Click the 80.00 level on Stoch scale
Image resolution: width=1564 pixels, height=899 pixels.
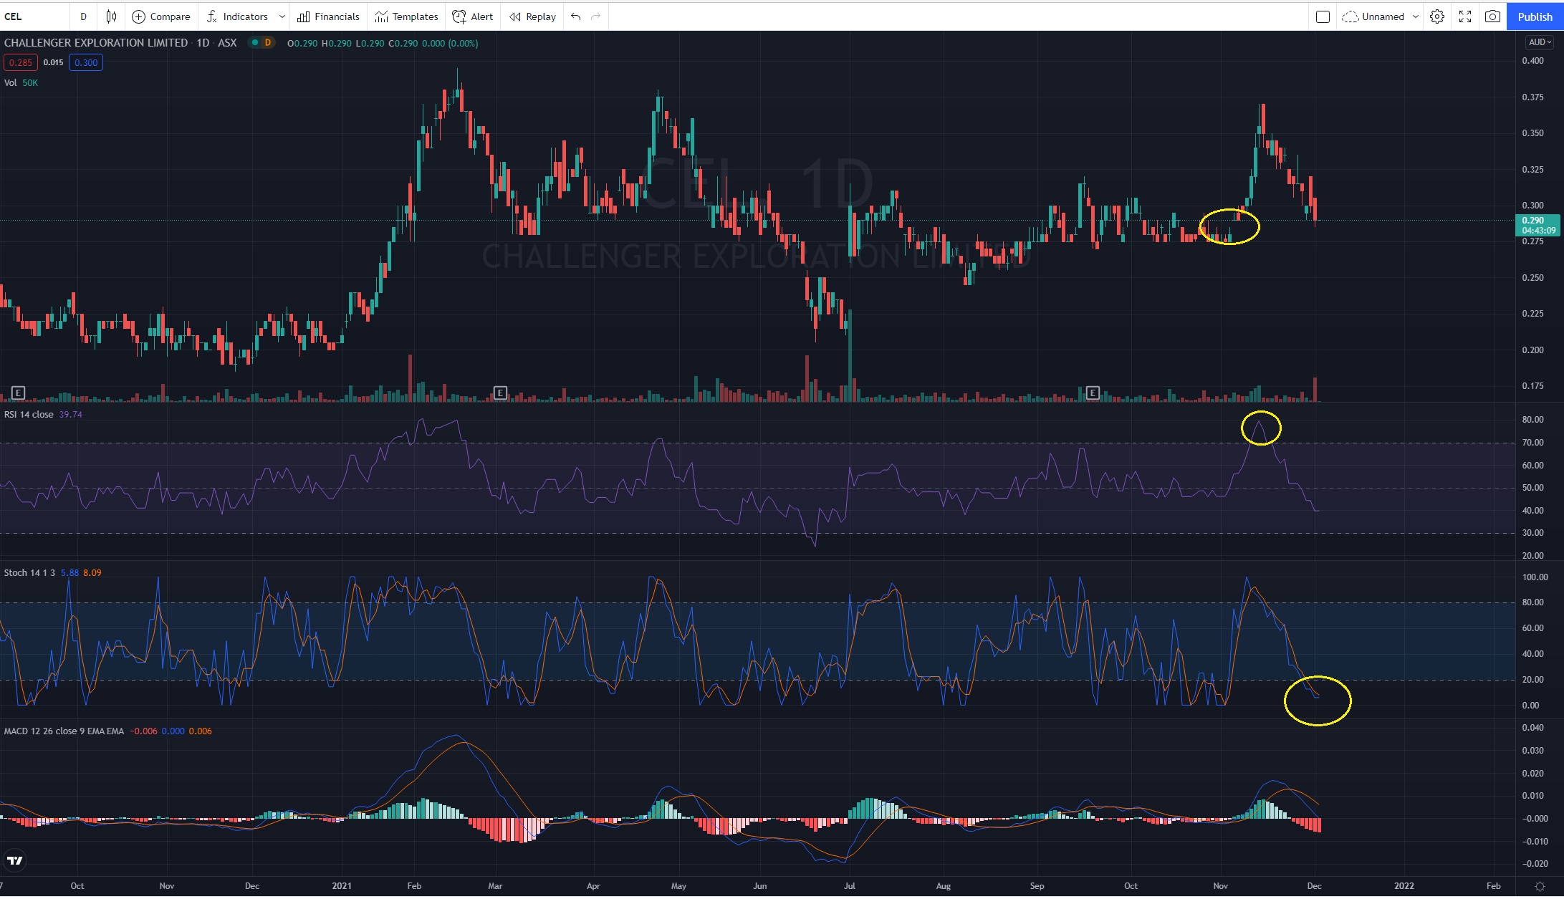point(1535,602)
